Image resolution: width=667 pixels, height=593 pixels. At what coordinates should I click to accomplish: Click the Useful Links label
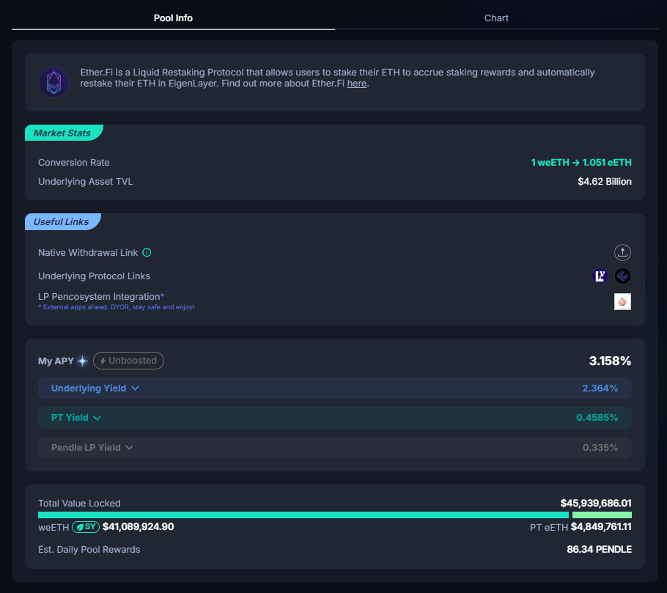[x=62, y=221]
